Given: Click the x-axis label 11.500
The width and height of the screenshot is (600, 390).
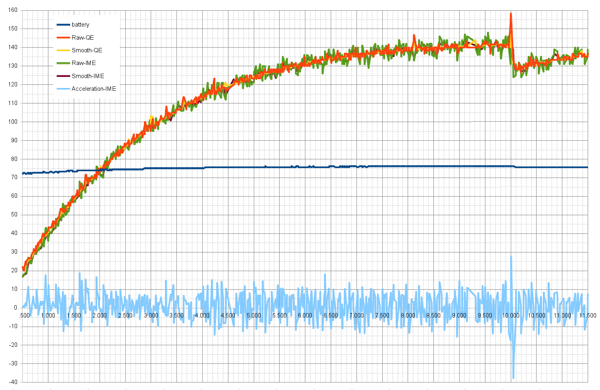Looking at the screenshot, I should pyautogui.click(x=588, y=315).
